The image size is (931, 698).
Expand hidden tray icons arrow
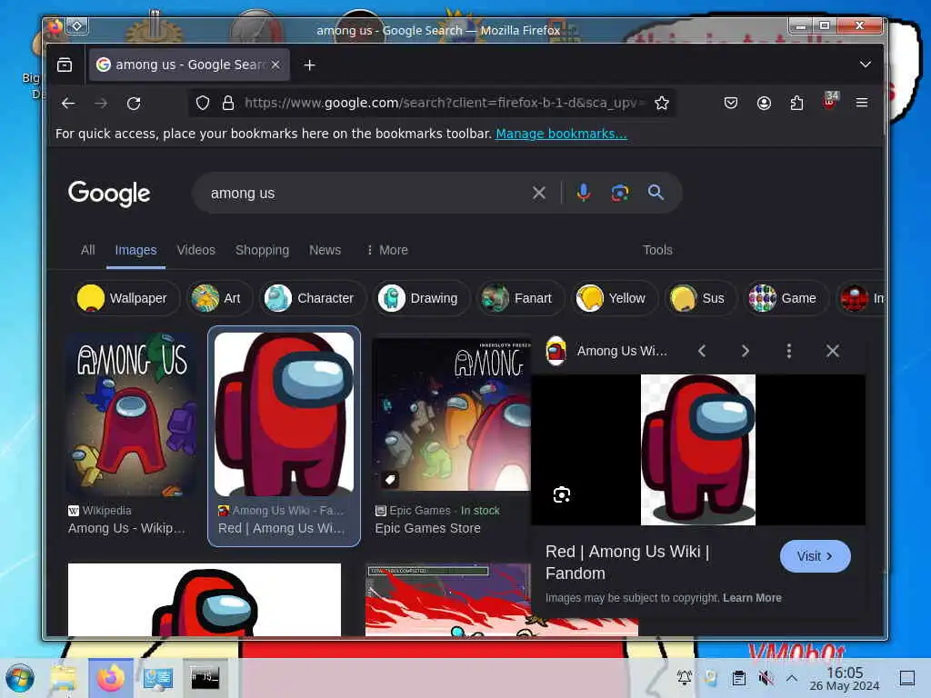(x=792, y=677)
